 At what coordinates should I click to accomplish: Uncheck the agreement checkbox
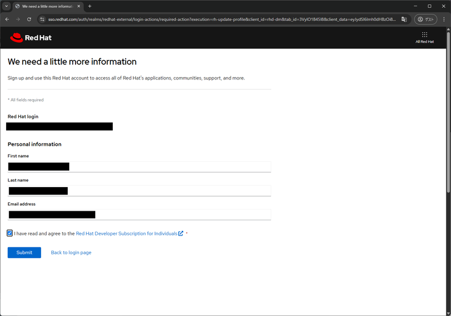coord(10,233)
